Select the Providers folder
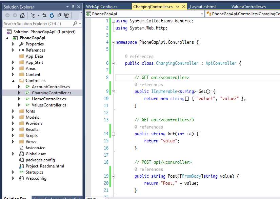The height and width of the screenshot is (199, 280). pos(34,123)
